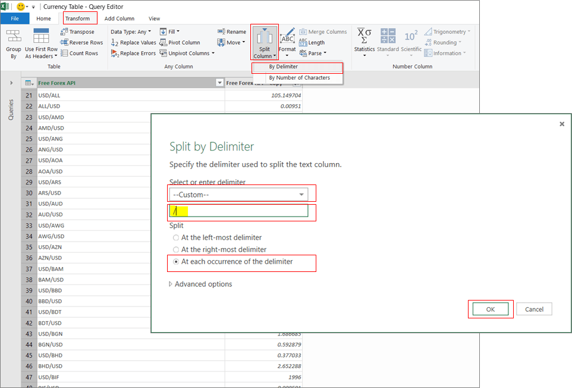Open the Use First Row As Headers dropdown arrow
This screenshot has width=572, height=388.
point(56,56)
